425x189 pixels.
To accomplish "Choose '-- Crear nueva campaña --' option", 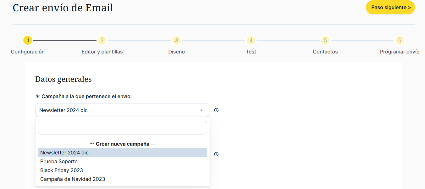I will [x=123, y=144].
